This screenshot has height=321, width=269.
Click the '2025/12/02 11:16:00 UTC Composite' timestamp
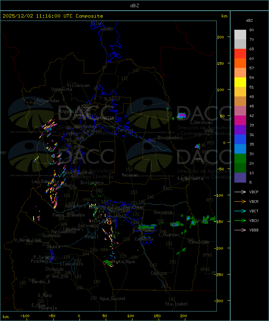[x=53, y=16]
